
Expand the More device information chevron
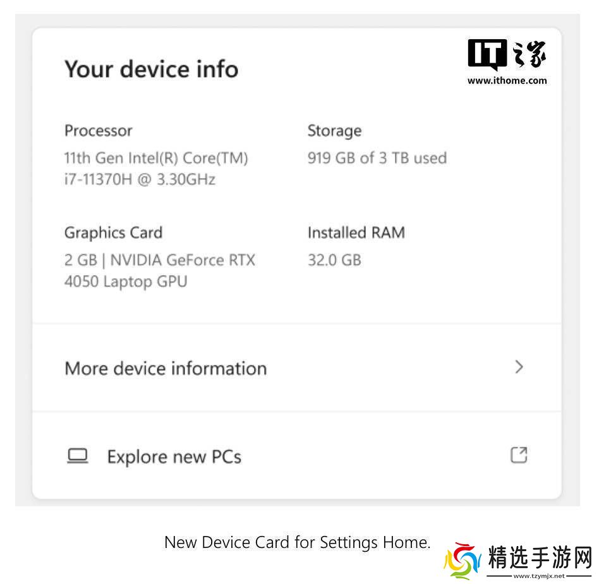(518, 367)
